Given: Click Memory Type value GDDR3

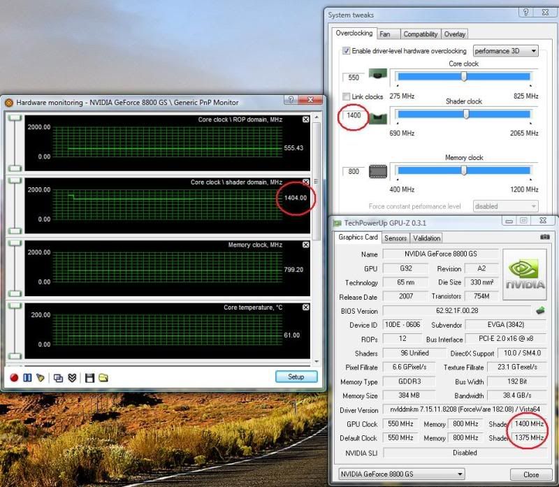Looking at the screenshot, I should coord(409,381).
